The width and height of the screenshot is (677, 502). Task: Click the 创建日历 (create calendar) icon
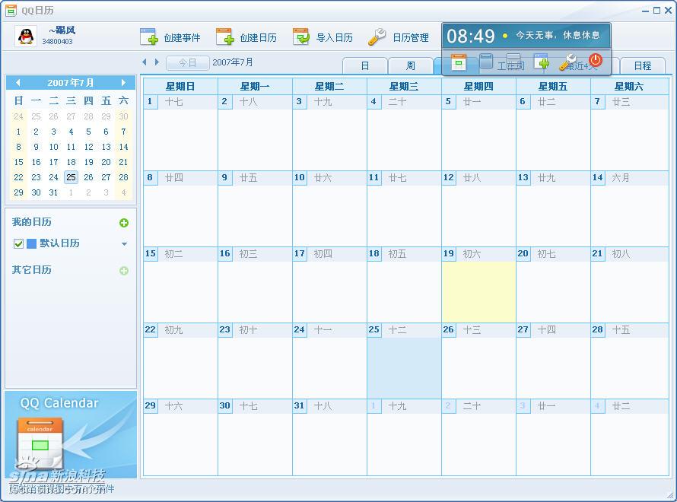click(225, 37)
